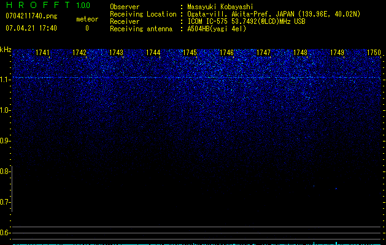Click the 1745 time marker
This screenshot has height=245, width=386.
click(190, 53)
